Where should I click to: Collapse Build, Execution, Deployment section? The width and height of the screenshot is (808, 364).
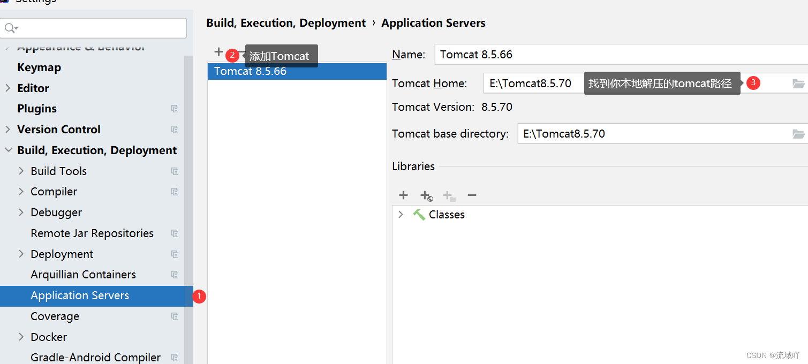(8, 150)
